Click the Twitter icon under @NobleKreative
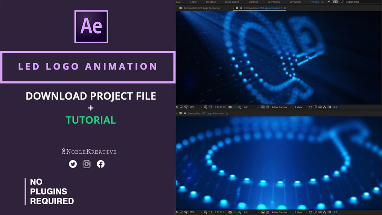The height and width of the screenshot is (215, 382). (x=73, y=164)
